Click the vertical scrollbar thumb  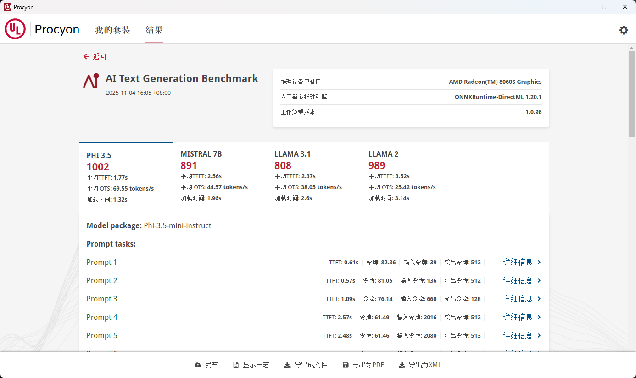[x=632, y=94]
